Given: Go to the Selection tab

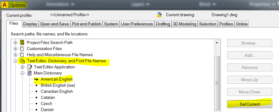Looking at the screenshot, I should (x=208, y=24).
